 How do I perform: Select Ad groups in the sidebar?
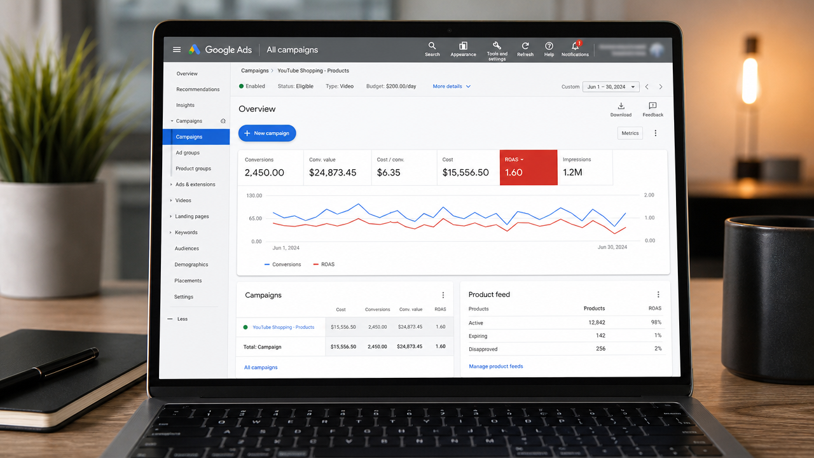(x=188, y=153)
